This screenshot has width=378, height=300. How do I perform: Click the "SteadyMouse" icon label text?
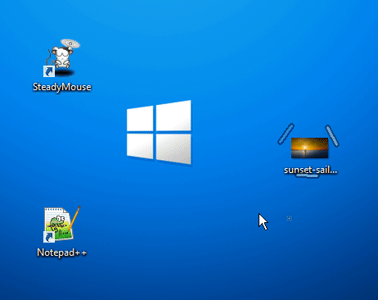tap(62, 87)
